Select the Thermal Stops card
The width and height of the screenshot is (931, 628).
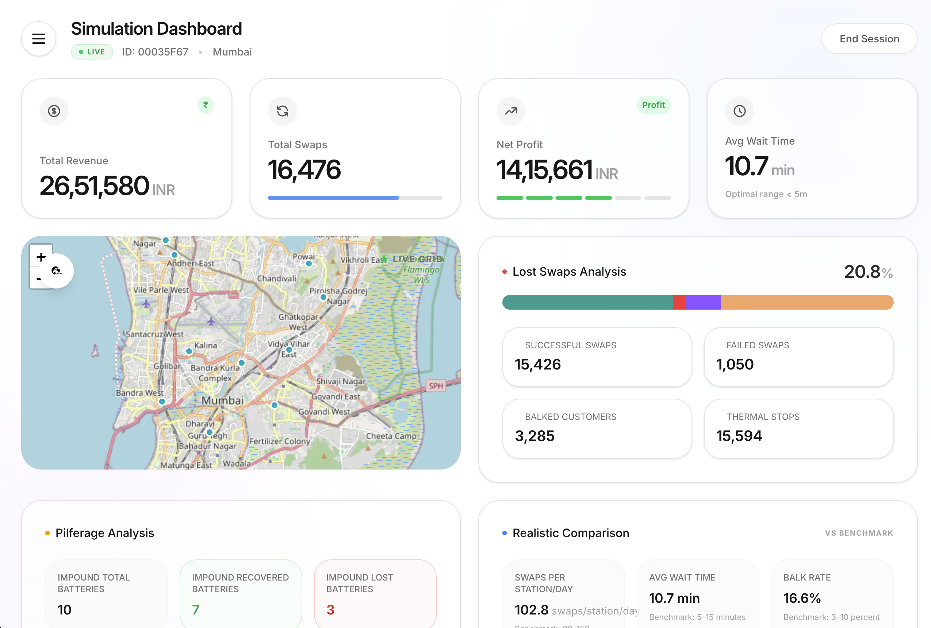click(x=798, y=428)
